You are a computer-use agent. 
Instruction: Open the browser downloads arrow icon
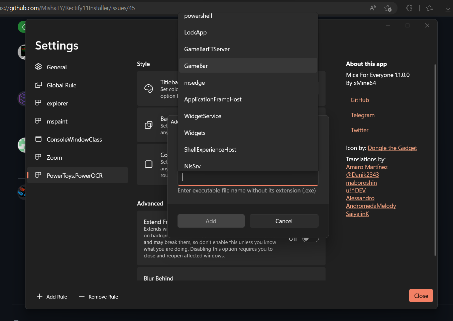(x=448, y=8)
